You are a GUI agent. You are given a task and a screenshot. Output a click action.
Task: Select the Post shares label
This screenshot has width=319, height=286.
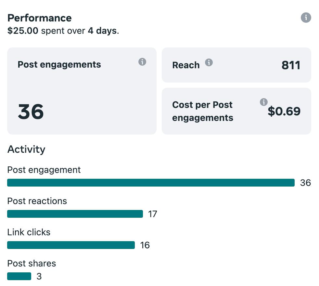tap(32, 264)
